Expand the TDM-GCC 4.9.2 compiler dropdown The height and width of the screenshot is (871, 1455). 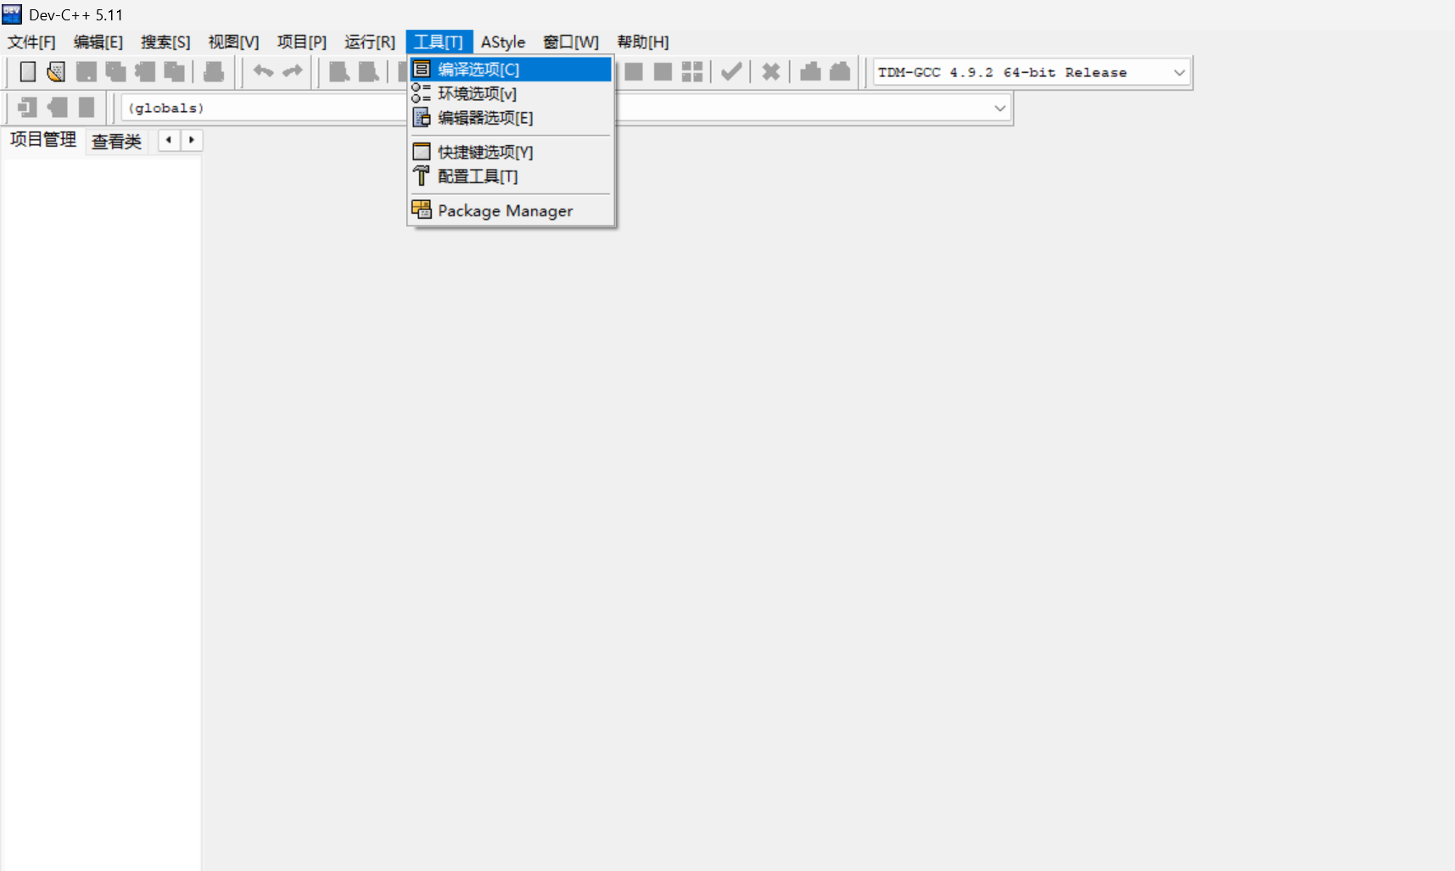pyautogui.click(x=1179, y=72)
